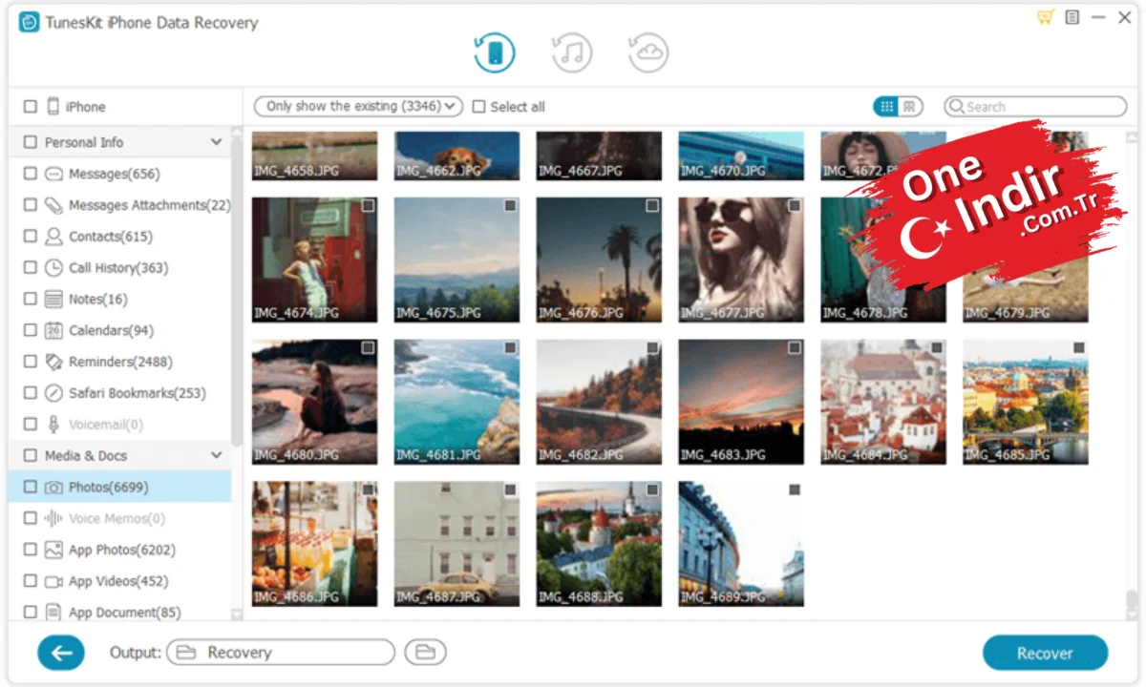Screen dimensions: 1146x687
Task: Tick the checkbox on IMG_4681.JPG thumbnail
Action: point(510,348)
